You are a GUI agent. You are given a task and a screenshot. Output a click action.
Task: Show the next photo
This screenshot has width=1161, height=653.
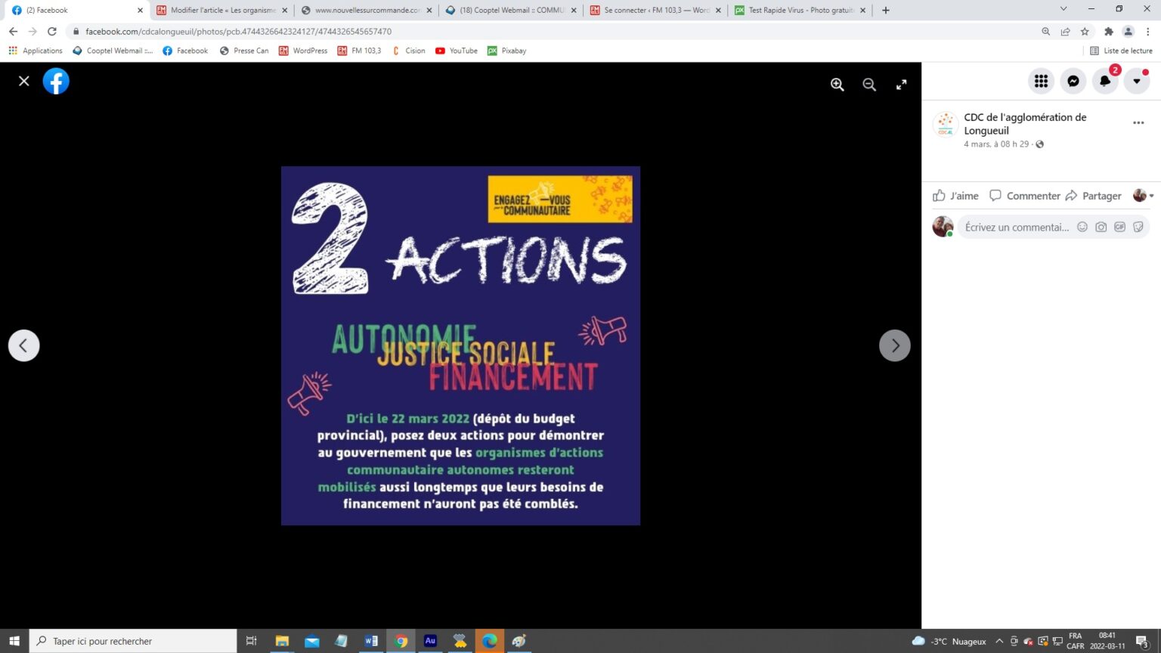[894, 345]
